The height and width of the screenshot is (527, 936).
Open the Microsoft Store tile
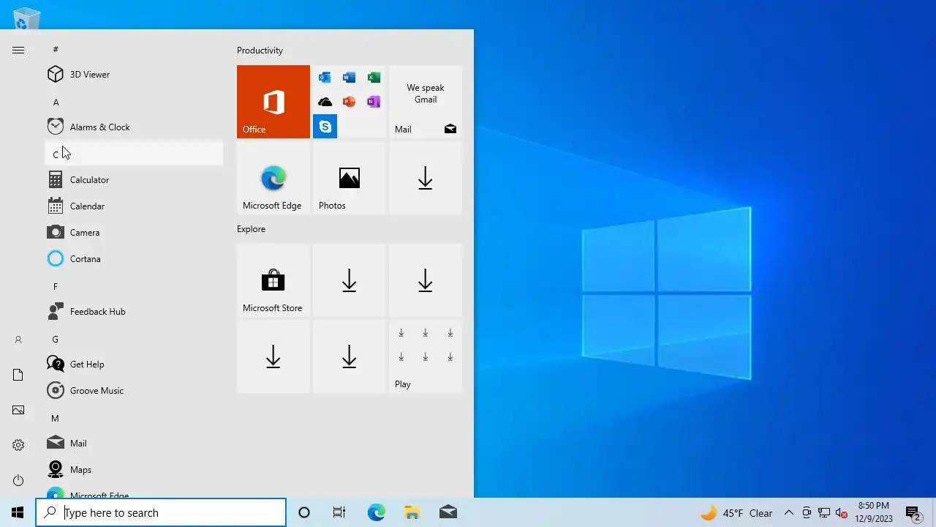point(273,280)
